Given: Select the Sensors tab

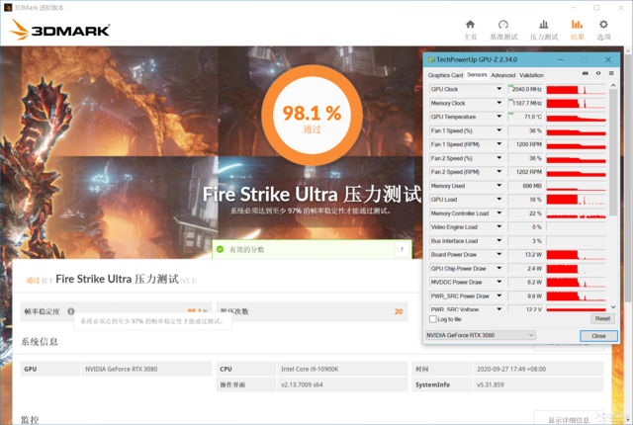Looking at the screenshot, I should [x=477, y=74].
